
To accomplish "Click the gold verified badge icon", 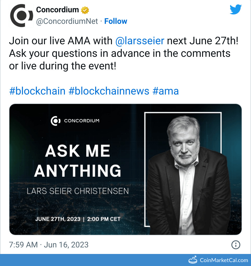I will [85, 10].
